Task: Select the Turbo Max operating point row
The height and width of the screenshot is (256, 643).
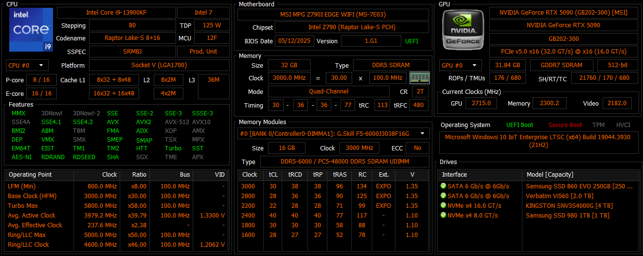Action: [x=117, y=205]
